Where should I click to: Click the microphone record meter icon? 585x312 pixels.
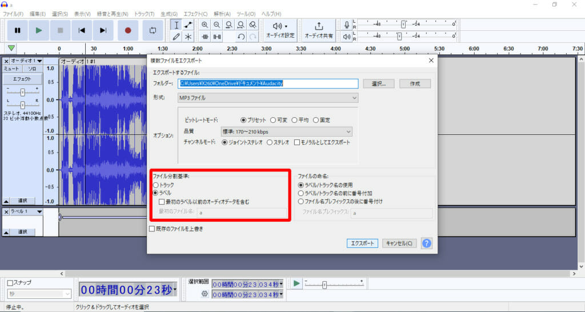point(347,25)
